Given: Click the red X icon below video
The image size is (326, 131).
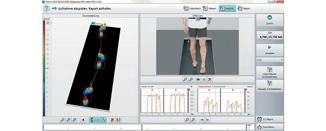Looking at the screenshot, I should (210, 79).
